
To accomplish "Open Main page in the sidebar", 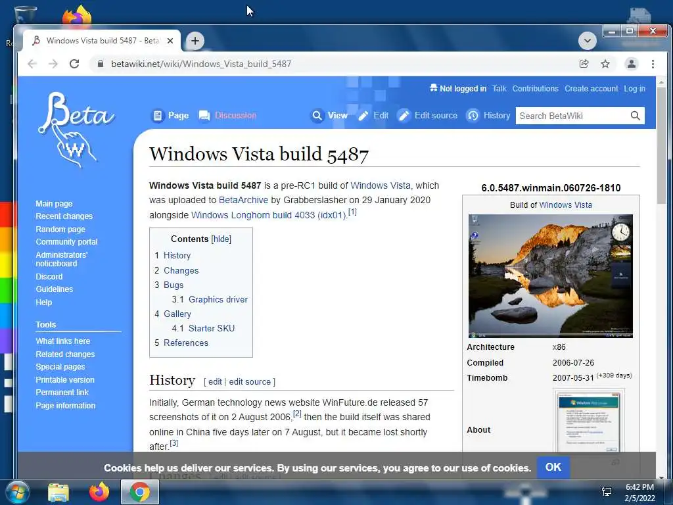I will click(x=54, y=204).
